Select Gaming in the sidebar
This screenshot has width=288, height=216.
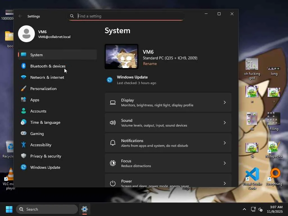click(37, 134)
